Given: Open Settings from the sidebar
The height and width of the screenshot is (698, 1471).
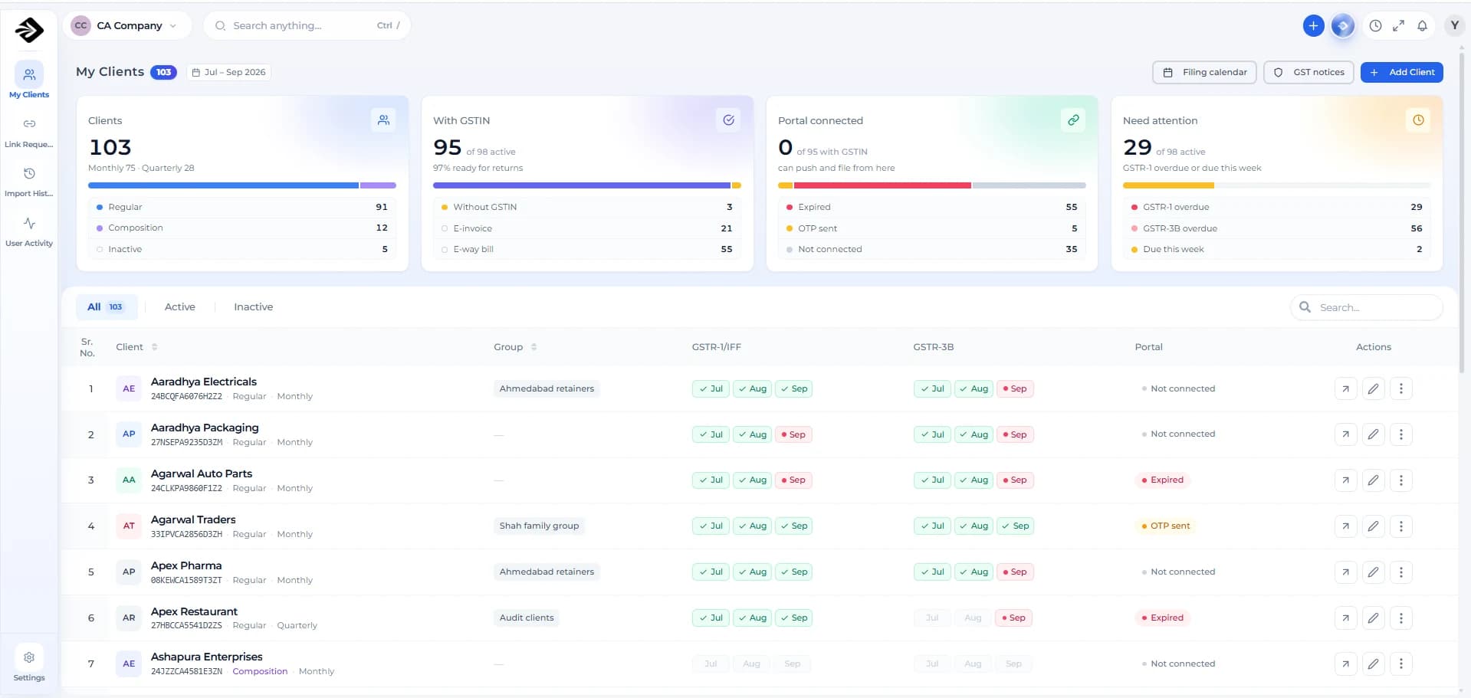Looking at the screenshot, I should (x=29, y=664).
